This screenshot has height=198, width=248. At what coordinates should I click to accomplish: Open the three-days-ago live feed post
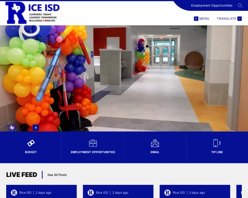tap(195, 191)
